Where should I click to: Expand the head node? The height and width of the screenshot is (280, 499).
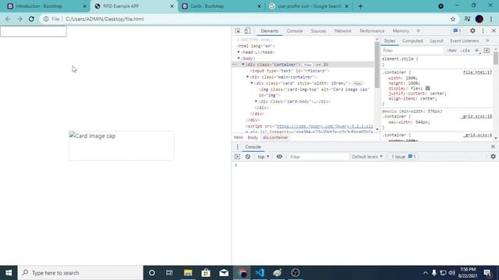click(239, 52)
